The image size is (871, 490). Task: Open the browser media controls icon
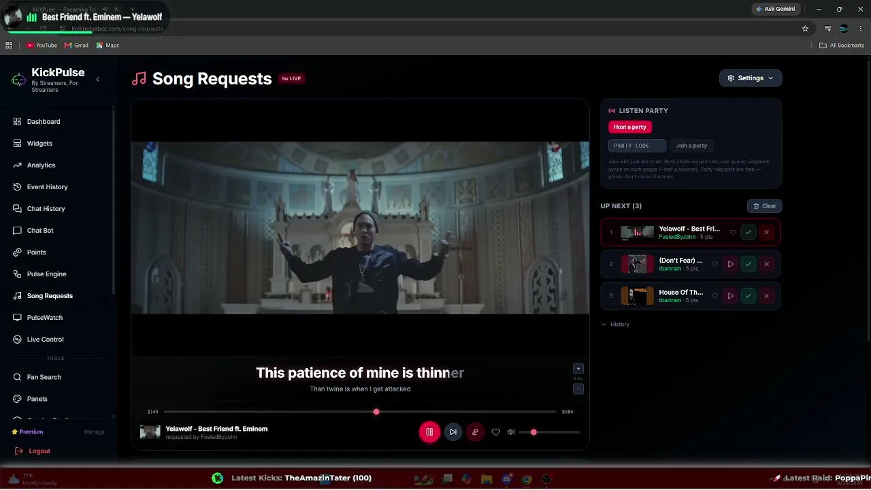click(x=827, y=29)
